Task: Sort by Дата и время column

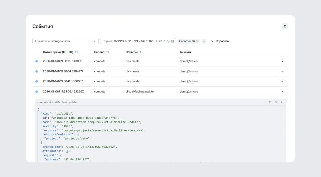Action: (x=76, y=52)
